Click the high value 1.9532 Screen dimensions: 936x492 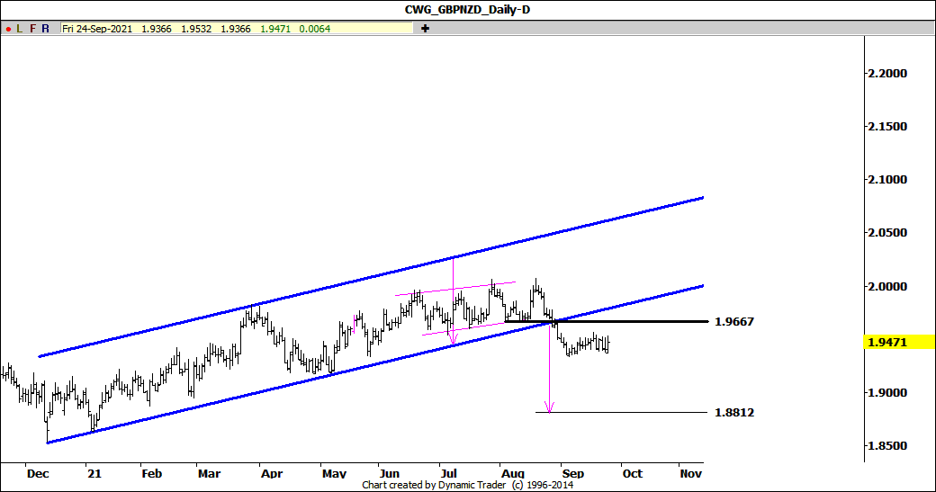coord(196,29)
